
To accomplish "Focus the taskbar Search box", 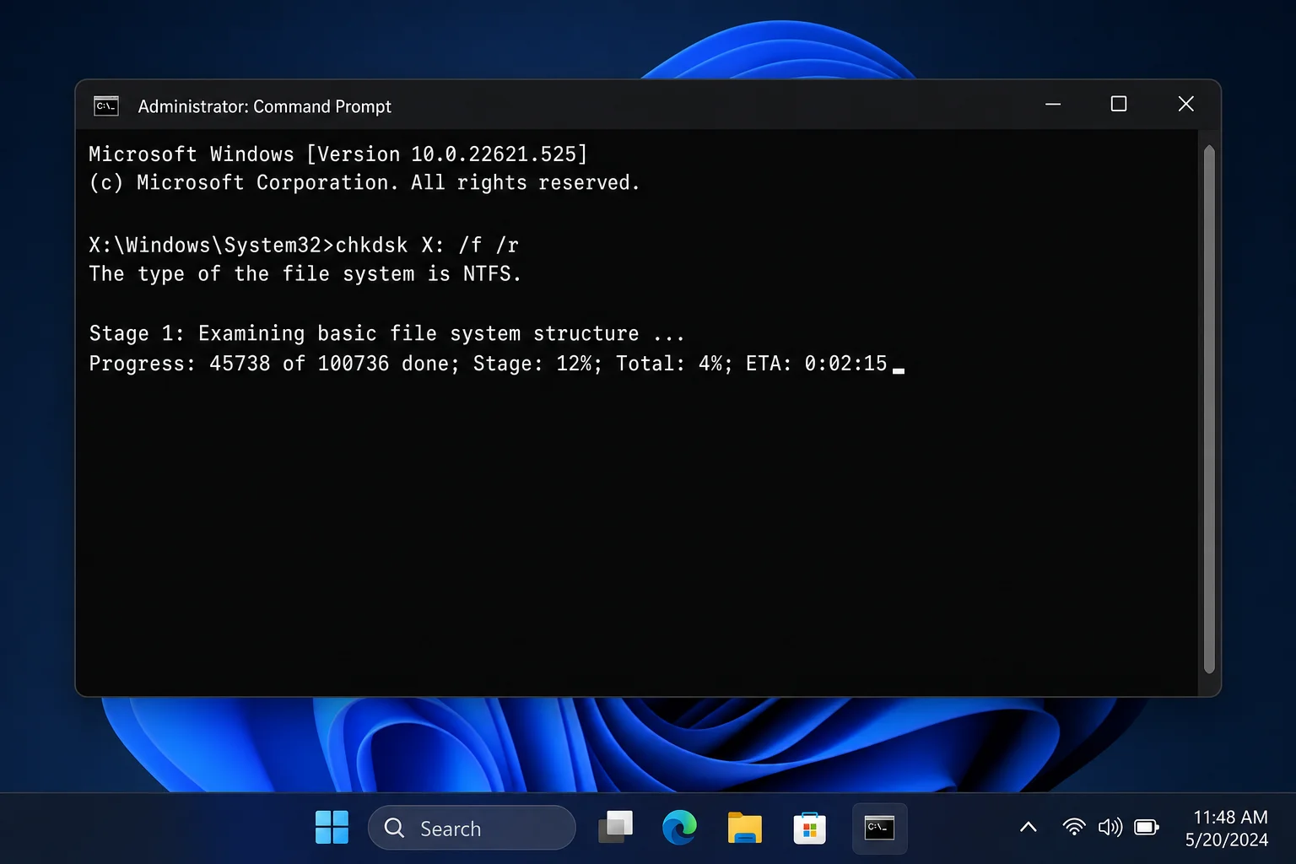I will click(472, 828).
